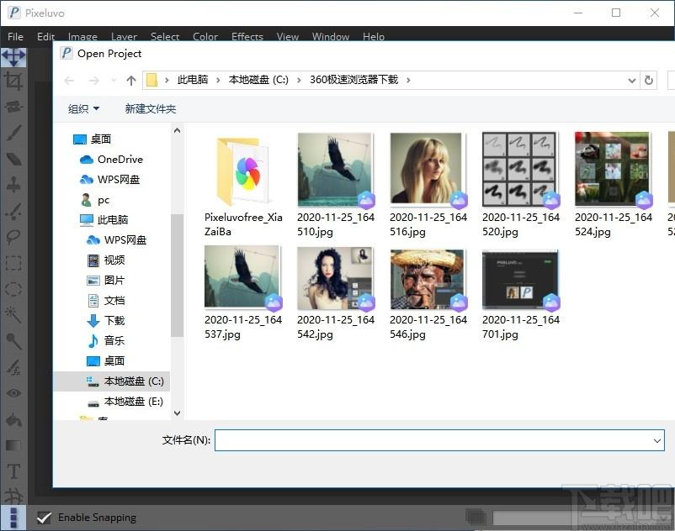Expand chevron after 本地磁盘 (C:) in path
The width and height of the screenshot is (675, 531).
pos(299,80)
